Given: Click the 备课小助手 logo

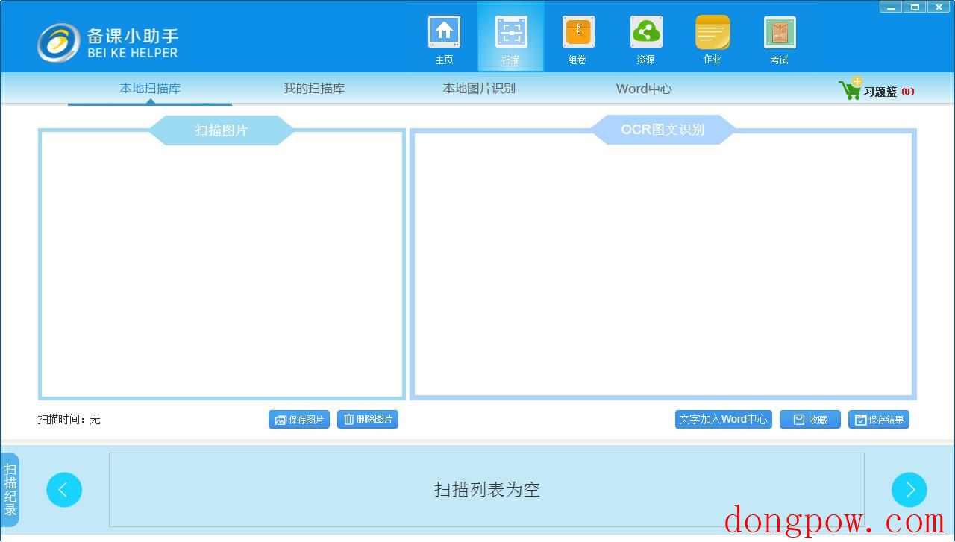Looking at the screenshot, I should 108,42.
